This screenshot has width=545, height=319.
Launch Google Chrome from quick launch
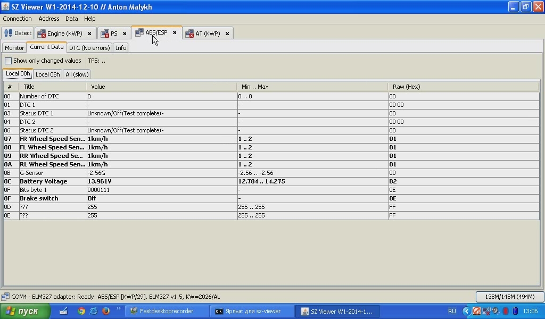(x=81, y=311)
